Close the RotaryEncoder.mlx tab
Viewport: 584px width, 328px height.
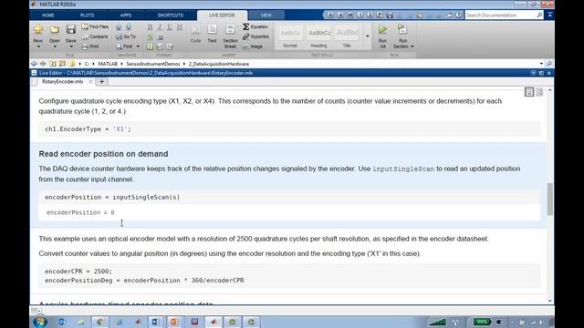pos(90,81)
